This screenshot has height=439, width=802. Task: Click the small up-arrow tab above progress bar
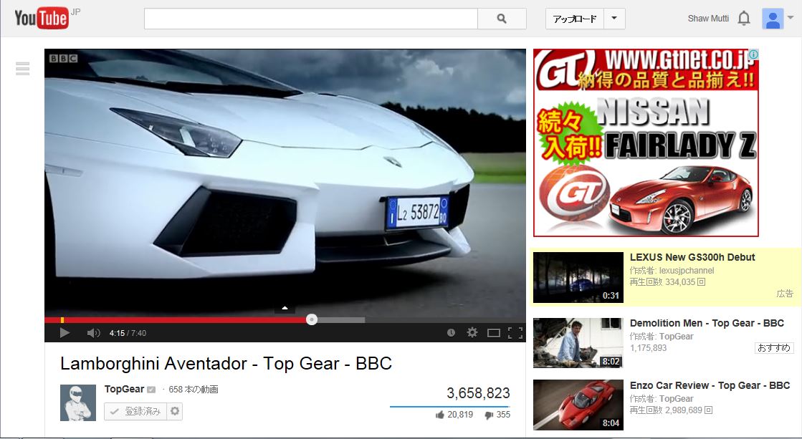point(285,308)
